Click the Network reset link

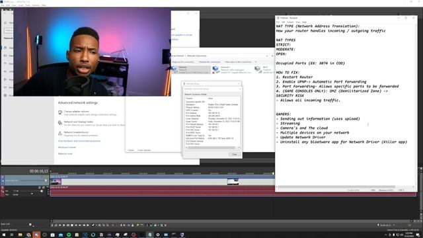[65, 154]
